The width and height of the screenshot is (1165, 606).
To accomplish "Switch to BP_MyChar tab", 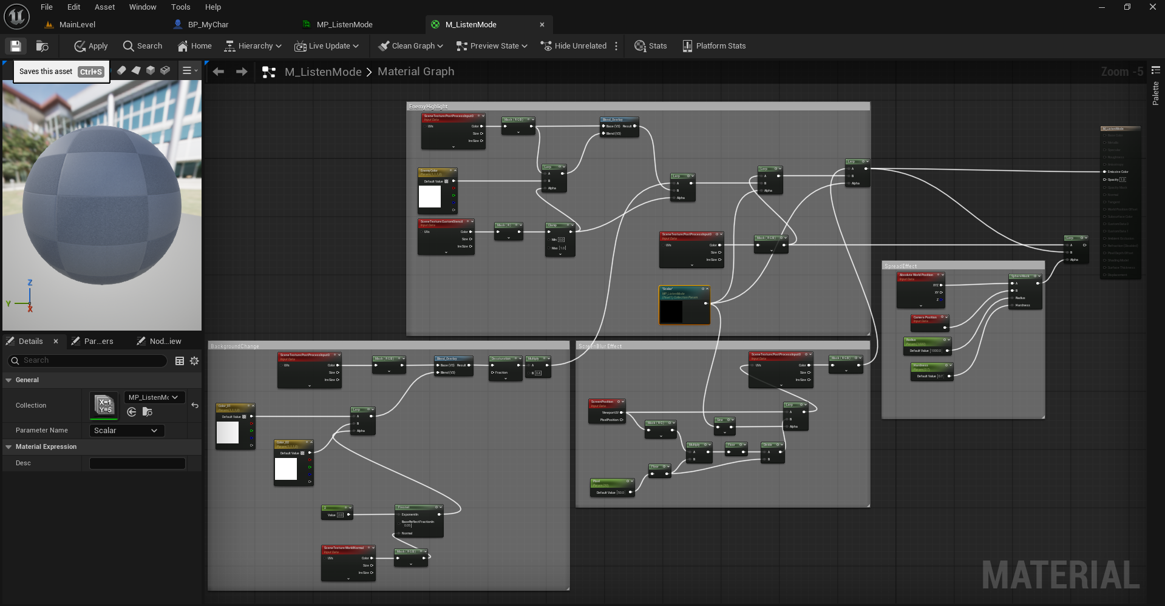I will 208,25.
